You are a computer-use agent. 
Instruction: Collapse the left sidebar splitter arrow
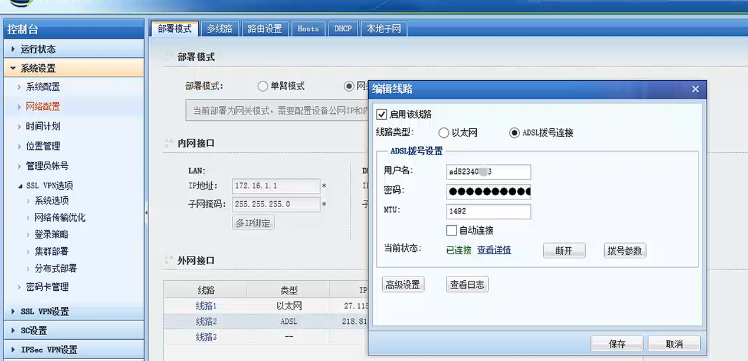146,212
